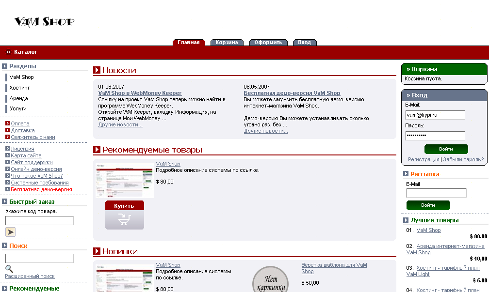Click the Войти button in the Вход box
This screenshot has width=489, height=292.
click(446, 149)
